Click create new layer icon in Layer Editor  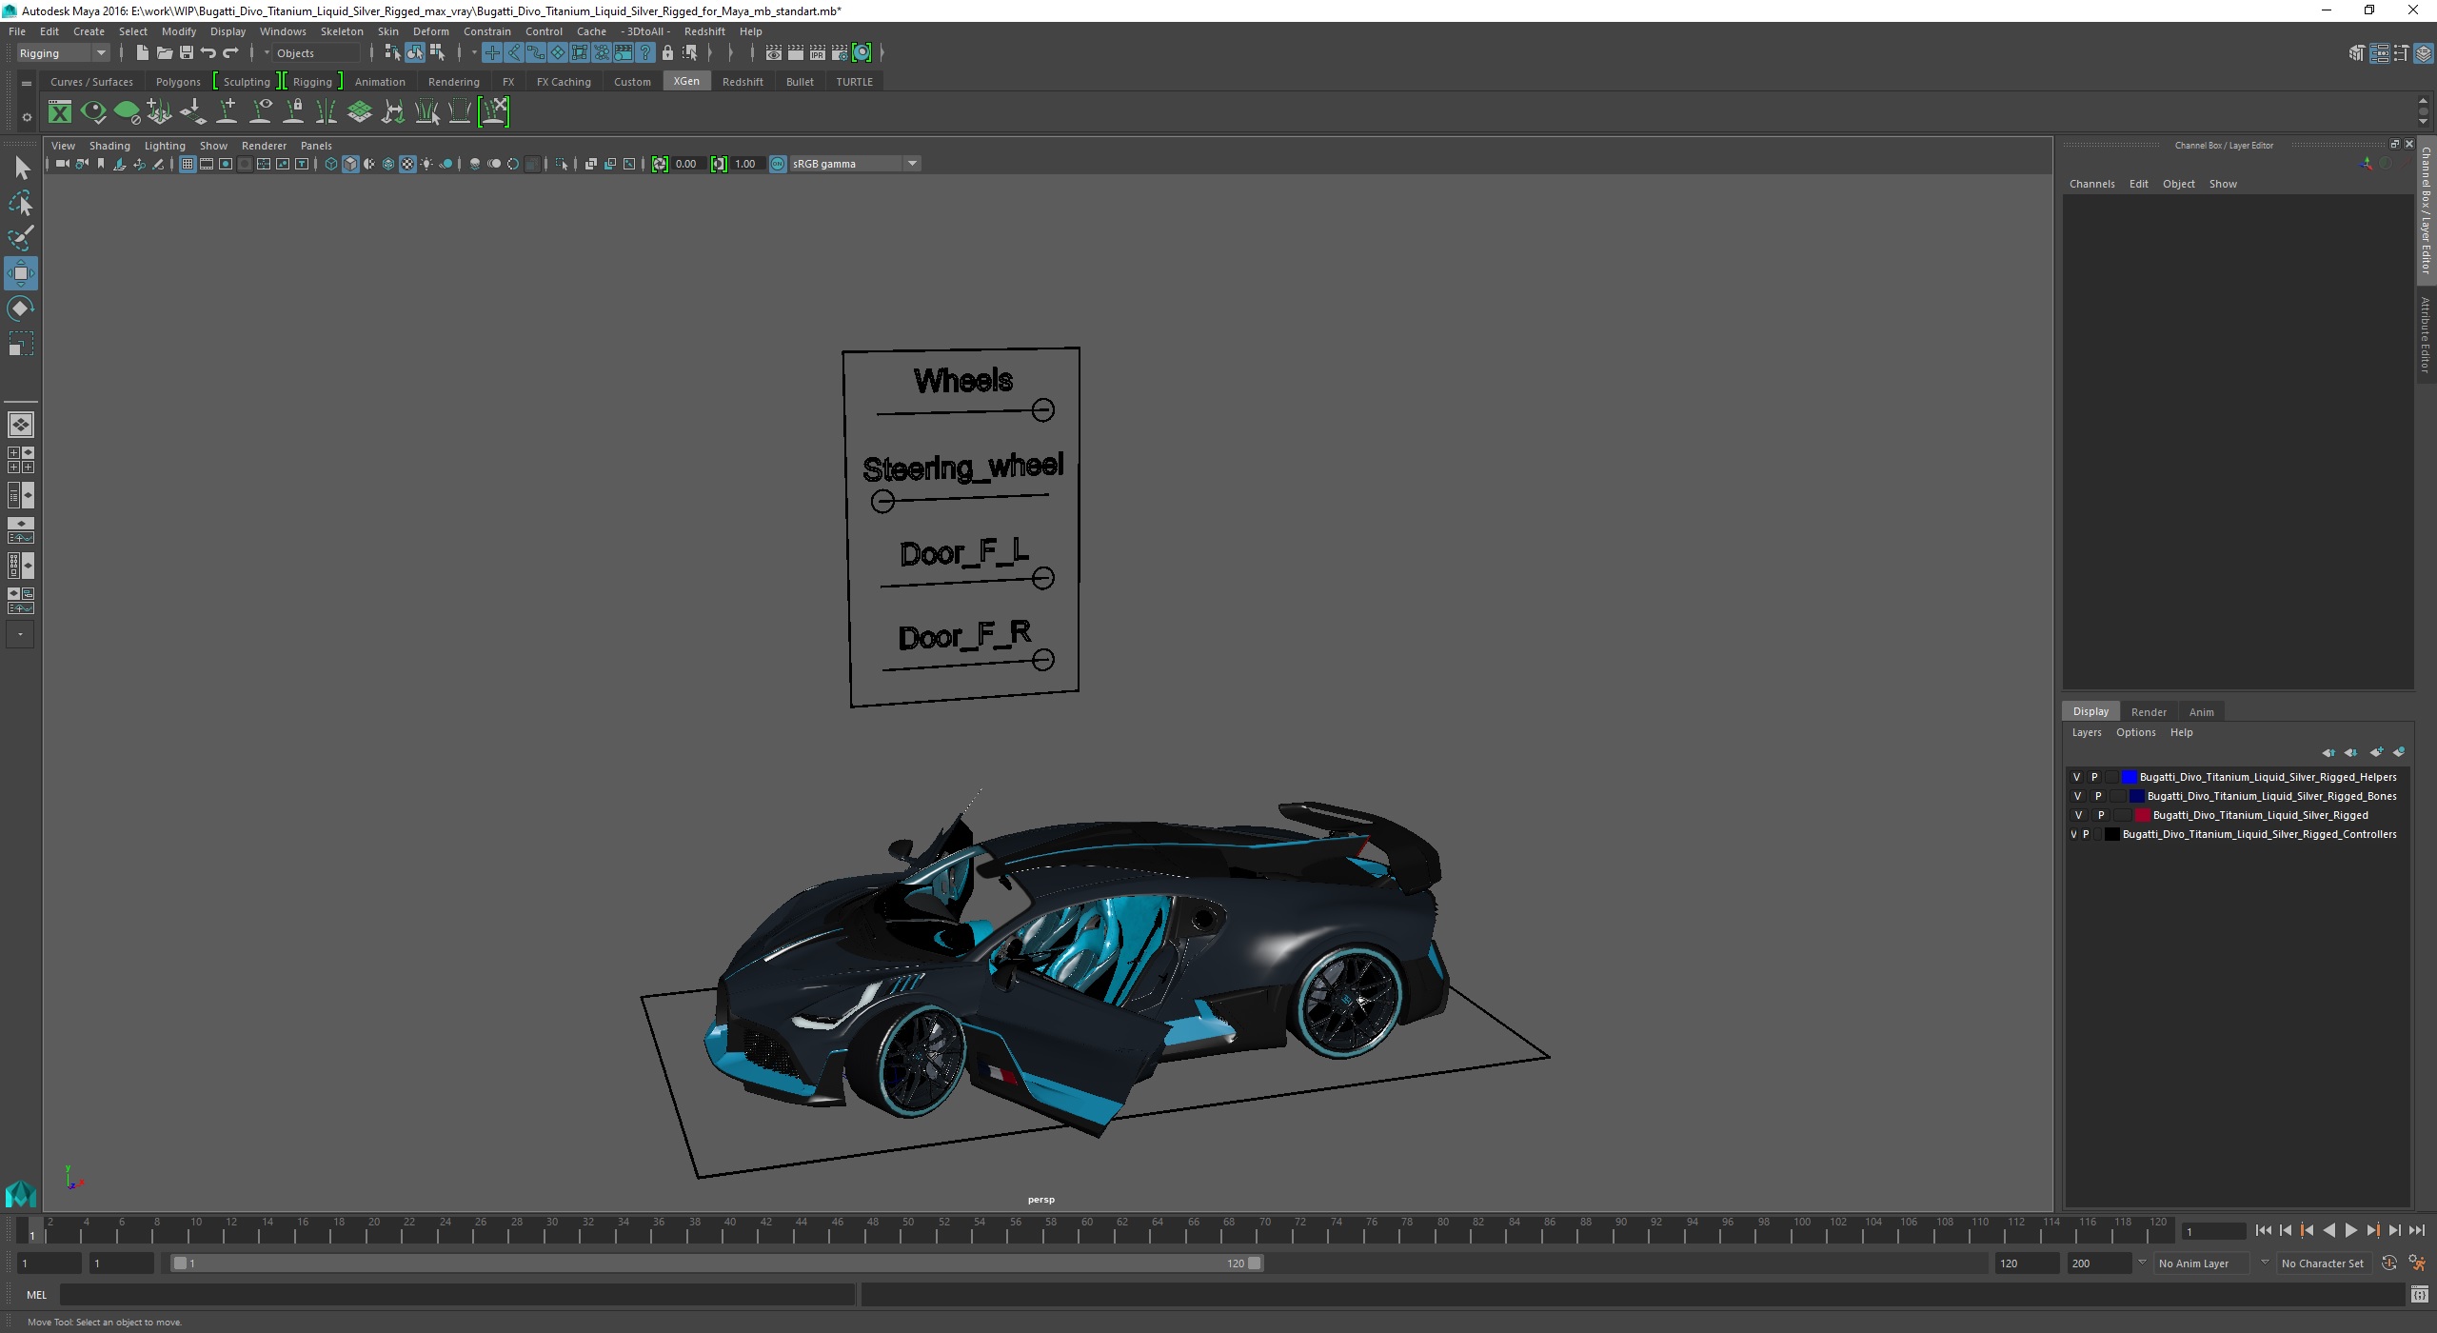[x=2376, y=752]
